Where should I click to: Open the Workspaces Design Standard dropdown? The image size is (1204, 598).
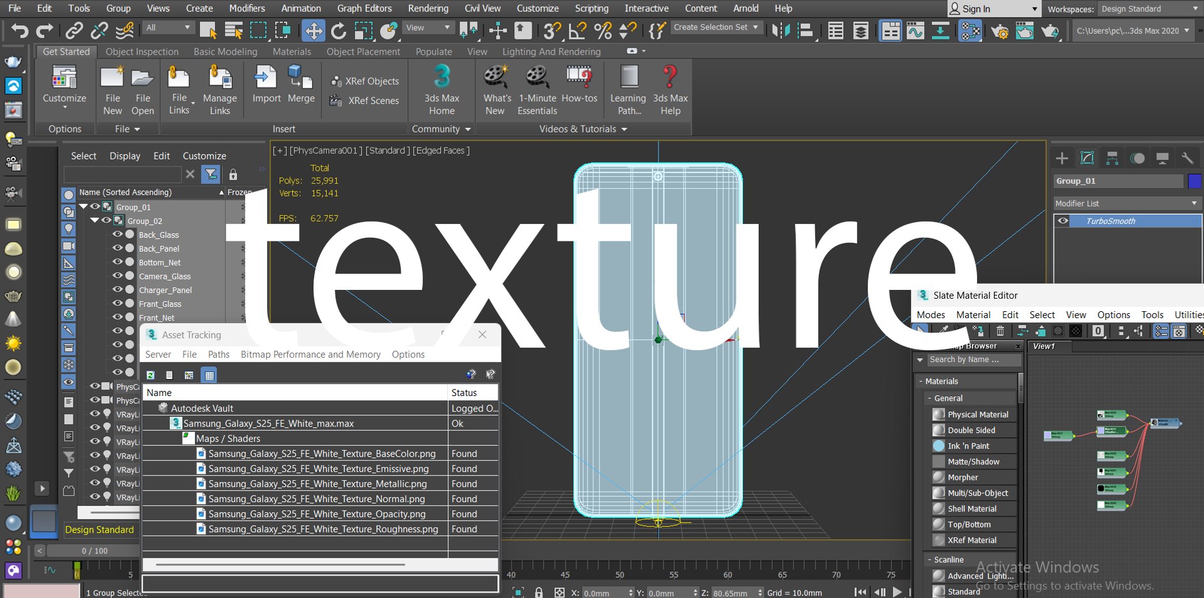coord(1149,9)
